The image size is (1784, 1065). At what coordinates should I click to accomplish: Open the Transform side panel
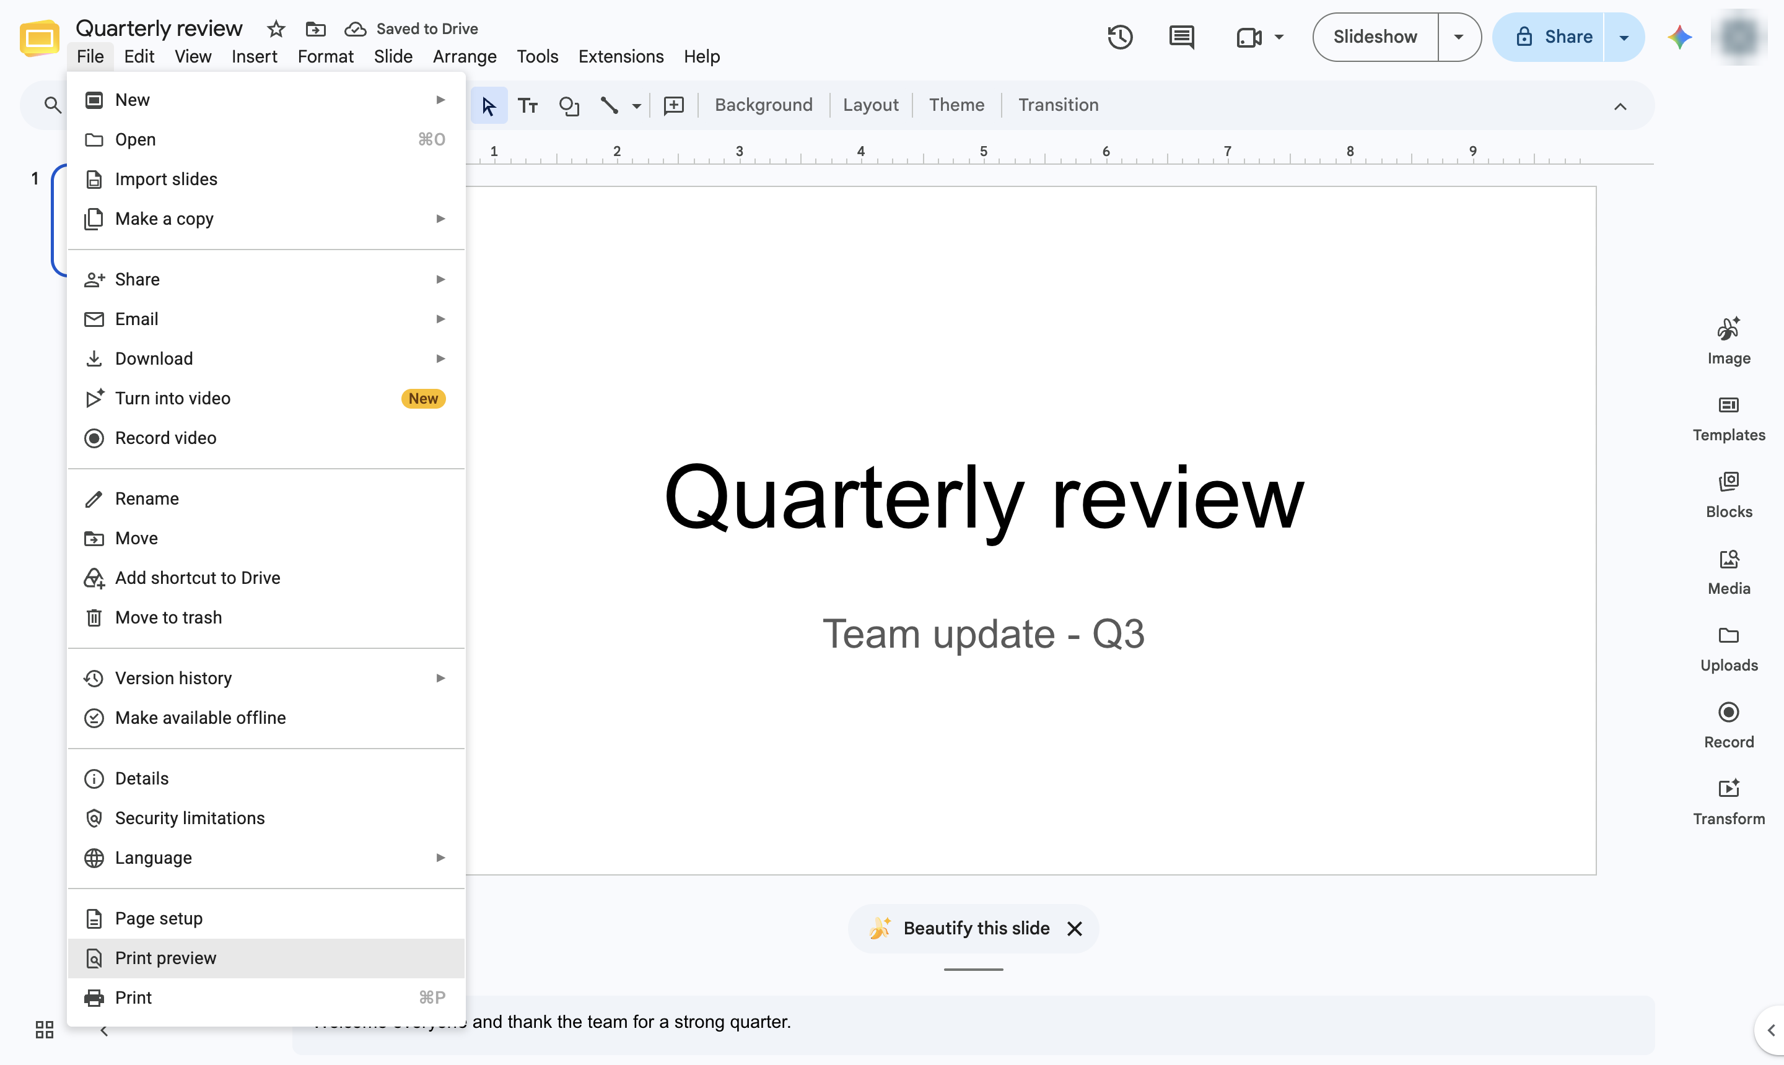(x=1728, y=802)
